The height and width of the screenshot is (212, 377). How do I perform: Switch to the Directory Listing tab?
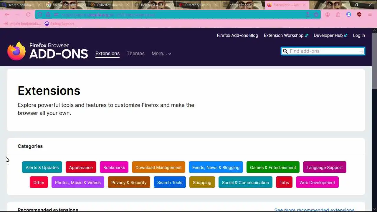point(198,5)
